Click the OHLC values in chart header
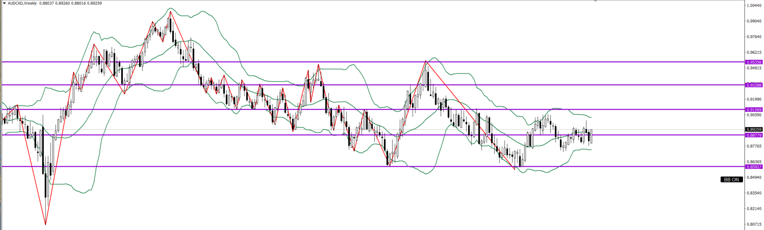 pos(71,3)
